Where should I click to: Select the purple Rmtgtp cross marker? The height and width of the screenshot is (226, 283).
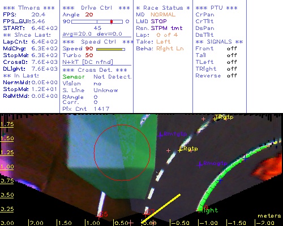click(x=160, y=135)
